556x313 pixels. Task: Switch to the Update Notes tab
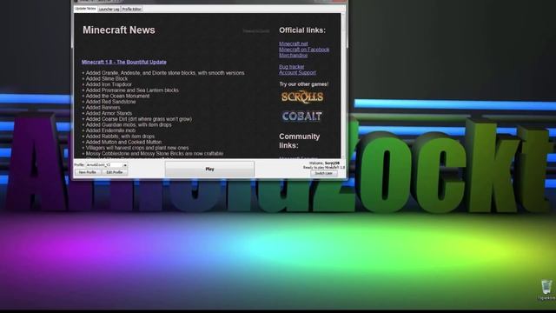pos(85,9)
